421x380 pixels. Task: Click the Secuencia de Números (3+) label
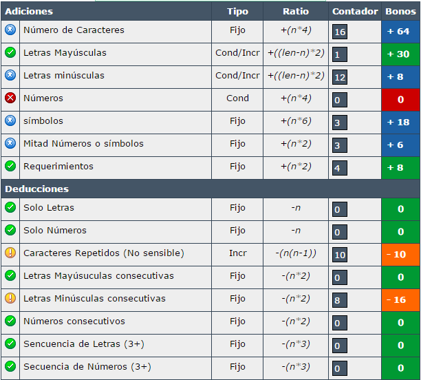tap(87, 366)
